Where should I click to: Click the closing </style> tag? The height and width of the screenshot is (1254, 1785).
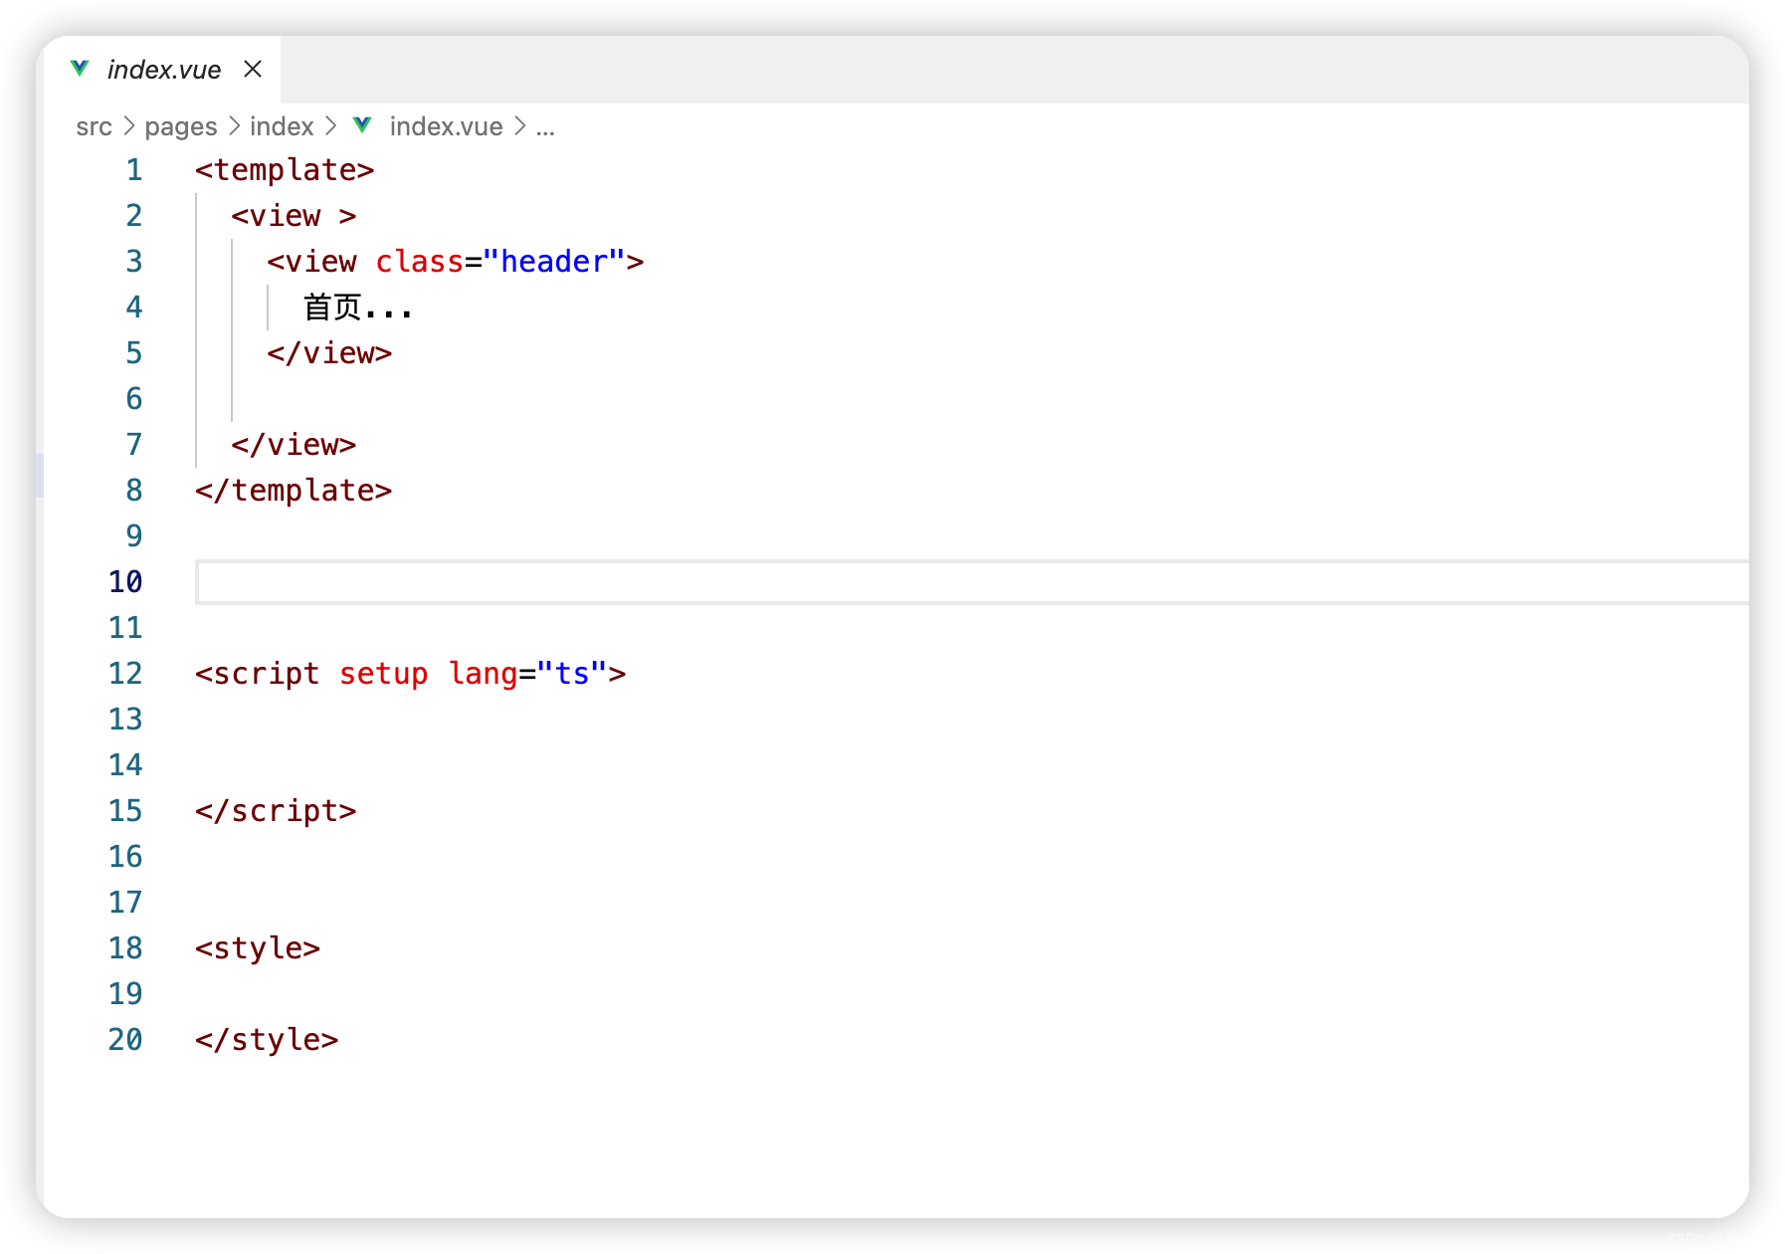(x=267, y=1040)
